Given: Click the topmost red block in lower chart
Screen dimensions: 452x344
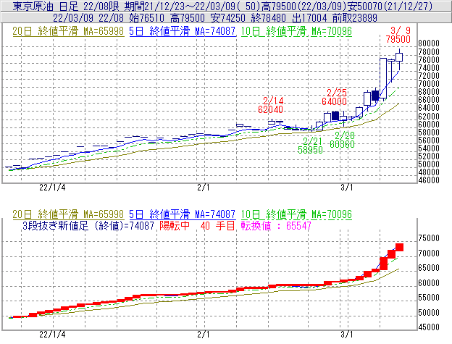Looking at the screenshot, I should coord(399,247).
